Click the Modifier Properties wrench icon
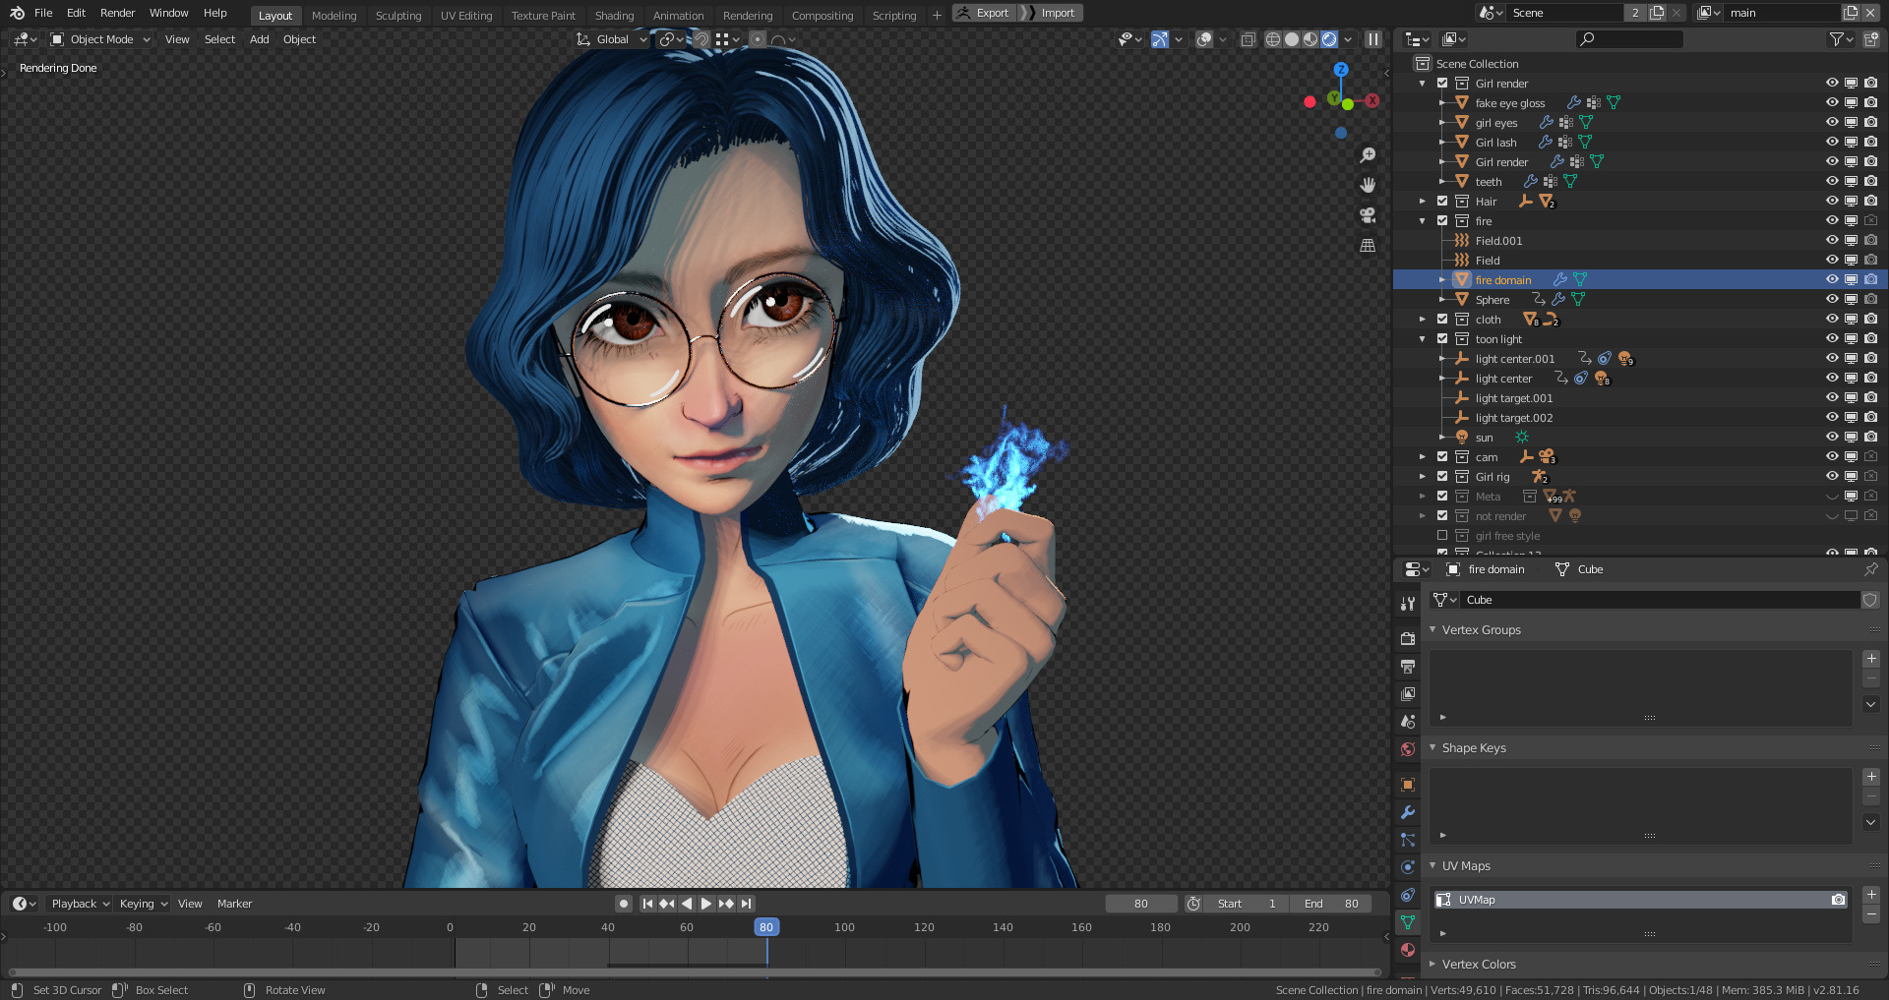Viewport: 1889px width, 1000px height. 1408,812
